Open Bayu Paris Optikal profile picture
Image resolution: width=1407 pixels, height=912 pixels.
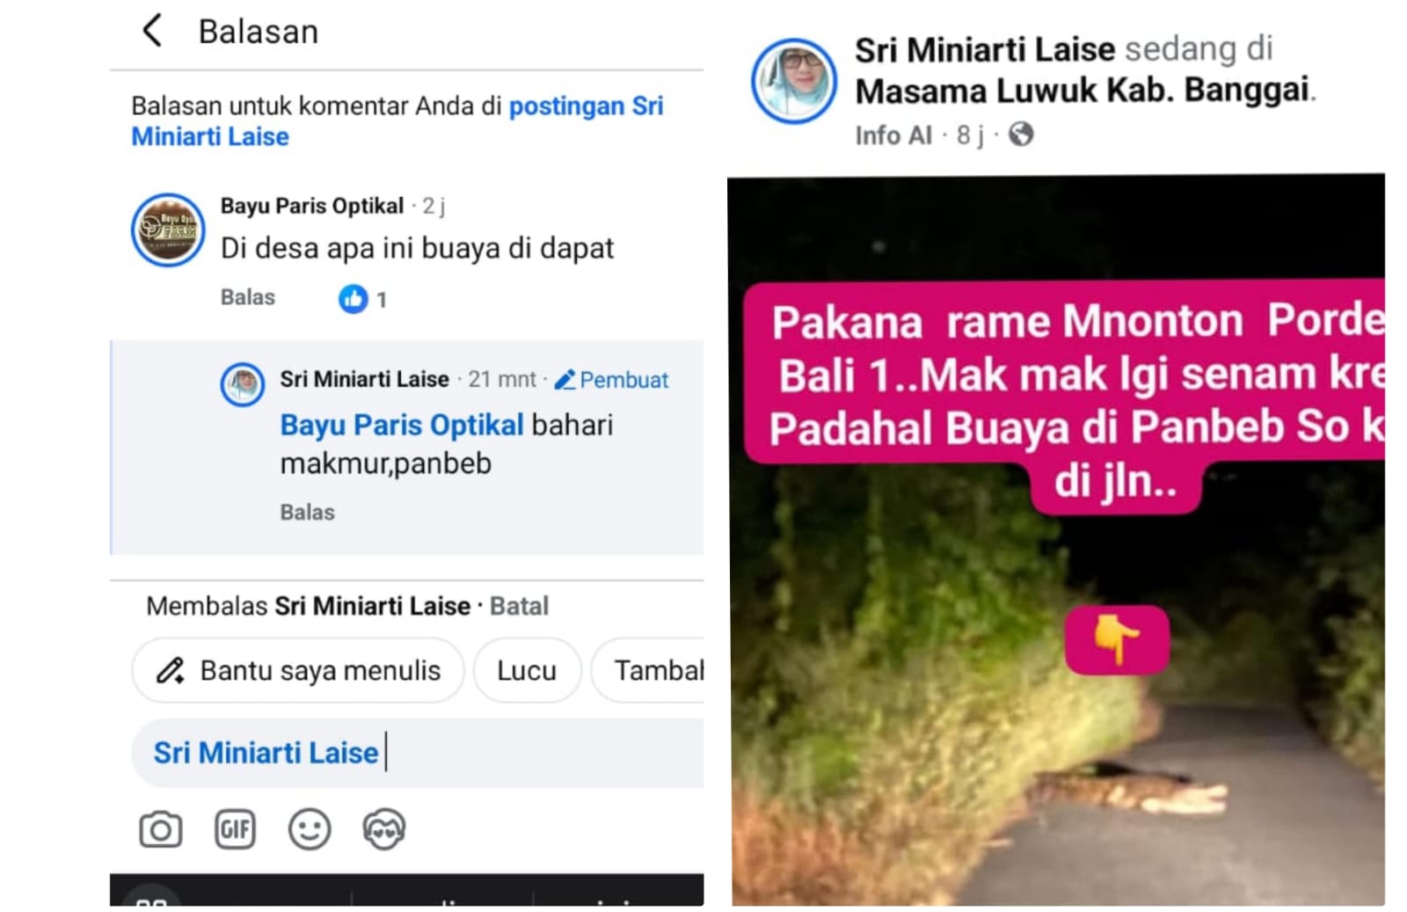(167, 230)
